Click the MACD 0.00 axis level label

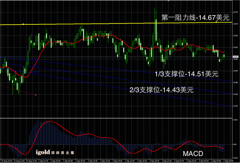point(235,144)
